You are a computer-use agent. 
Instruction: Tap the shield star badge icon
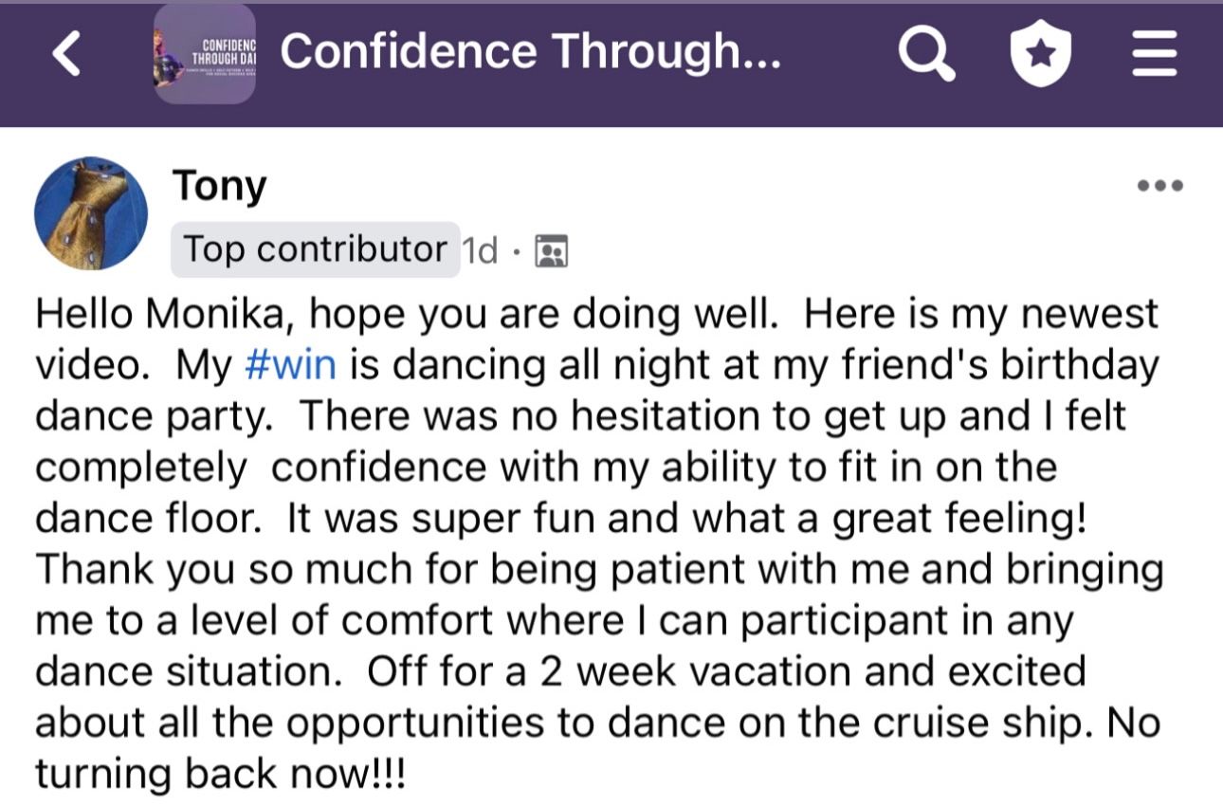pos(1041,54)
